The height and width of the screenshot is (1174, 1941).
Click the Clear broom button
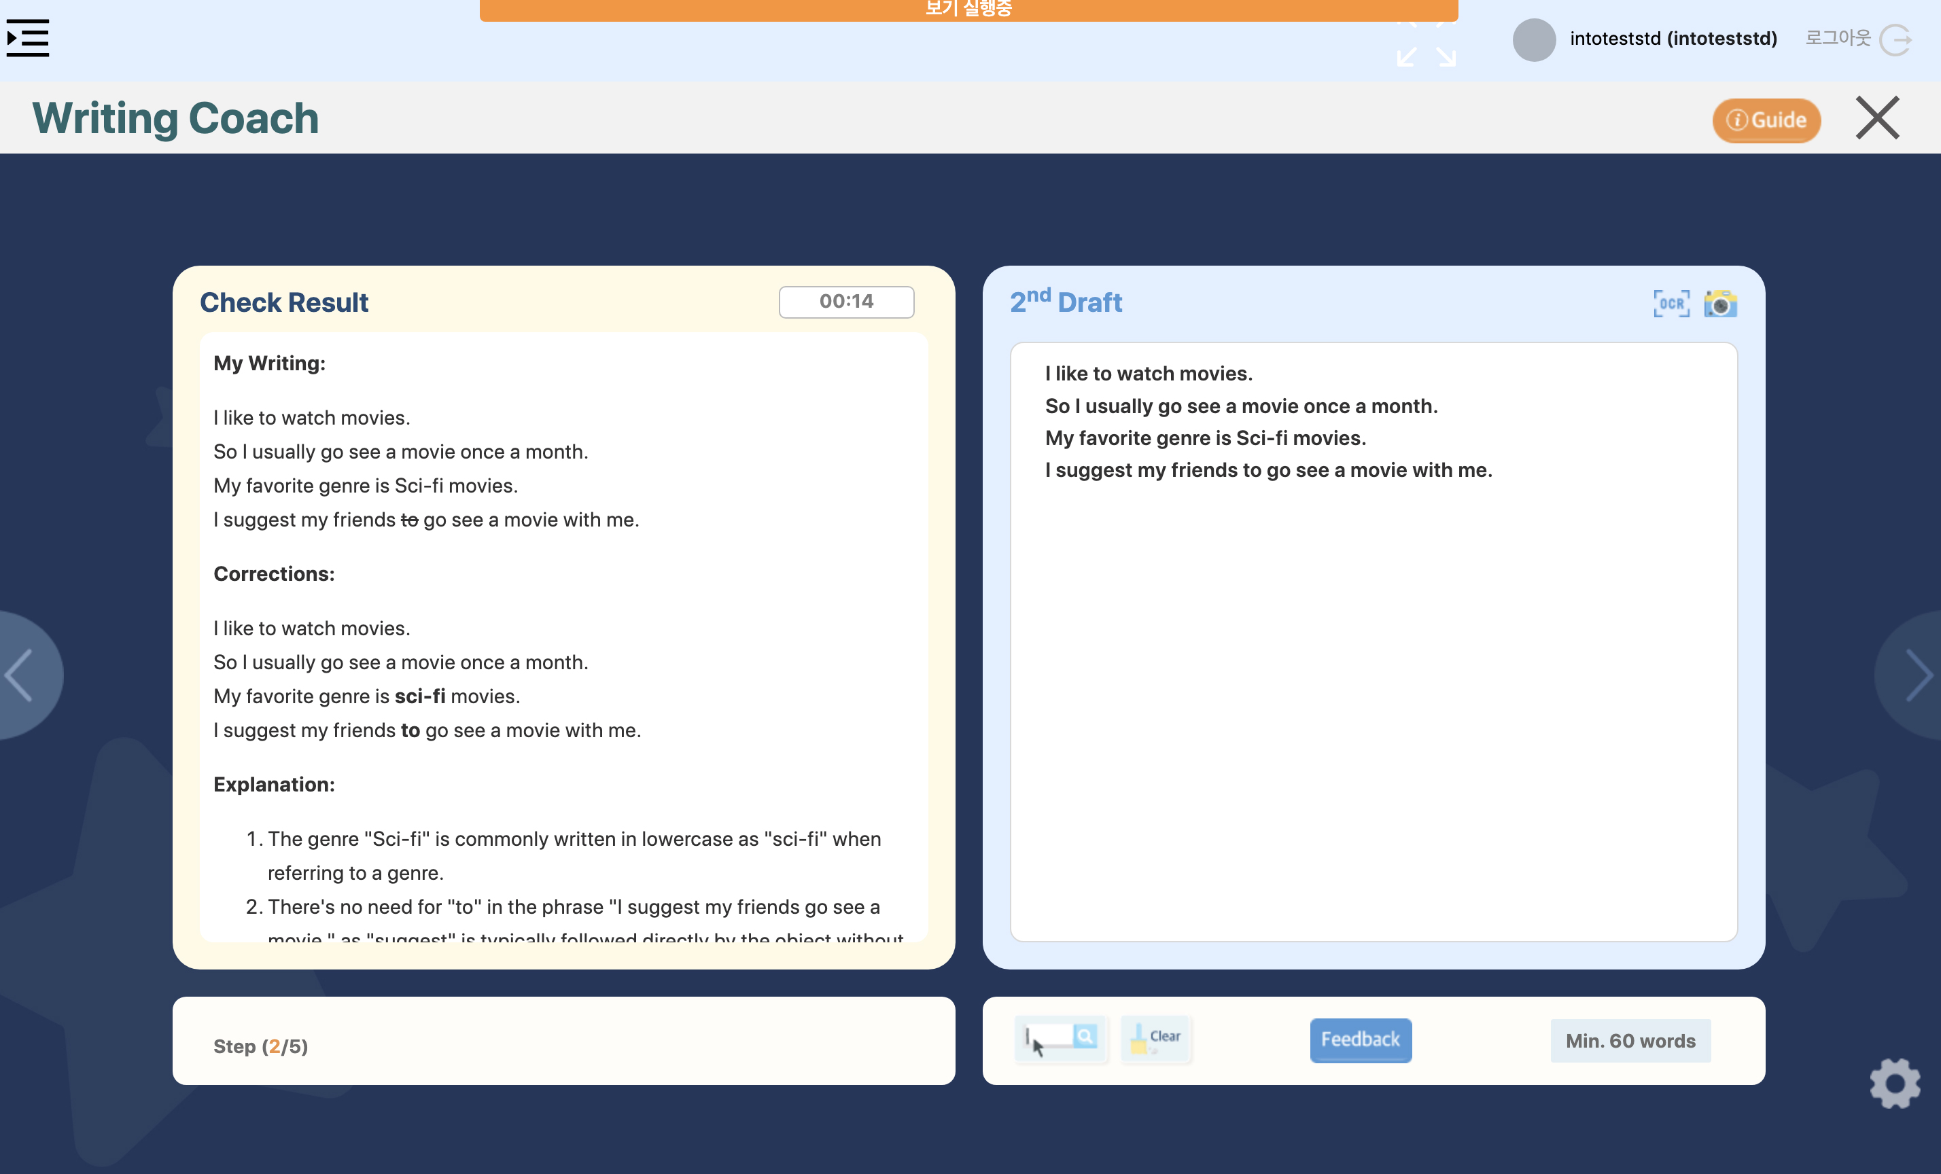(1155, 1040)
